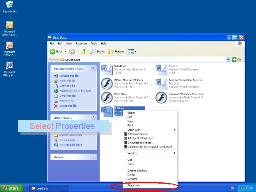Click Delete this file link
The width and height of the screenshot is (256, 192).
[x=68, y=106]
